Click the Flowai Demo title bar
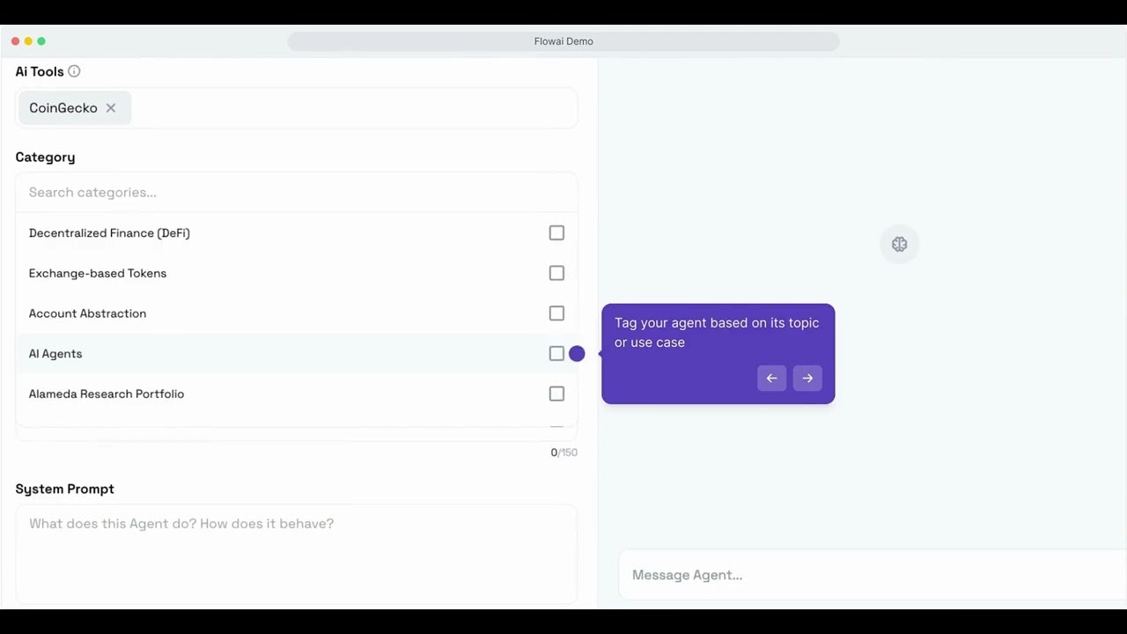Screen dimensions: 1127x634 (x=563, y=41)
